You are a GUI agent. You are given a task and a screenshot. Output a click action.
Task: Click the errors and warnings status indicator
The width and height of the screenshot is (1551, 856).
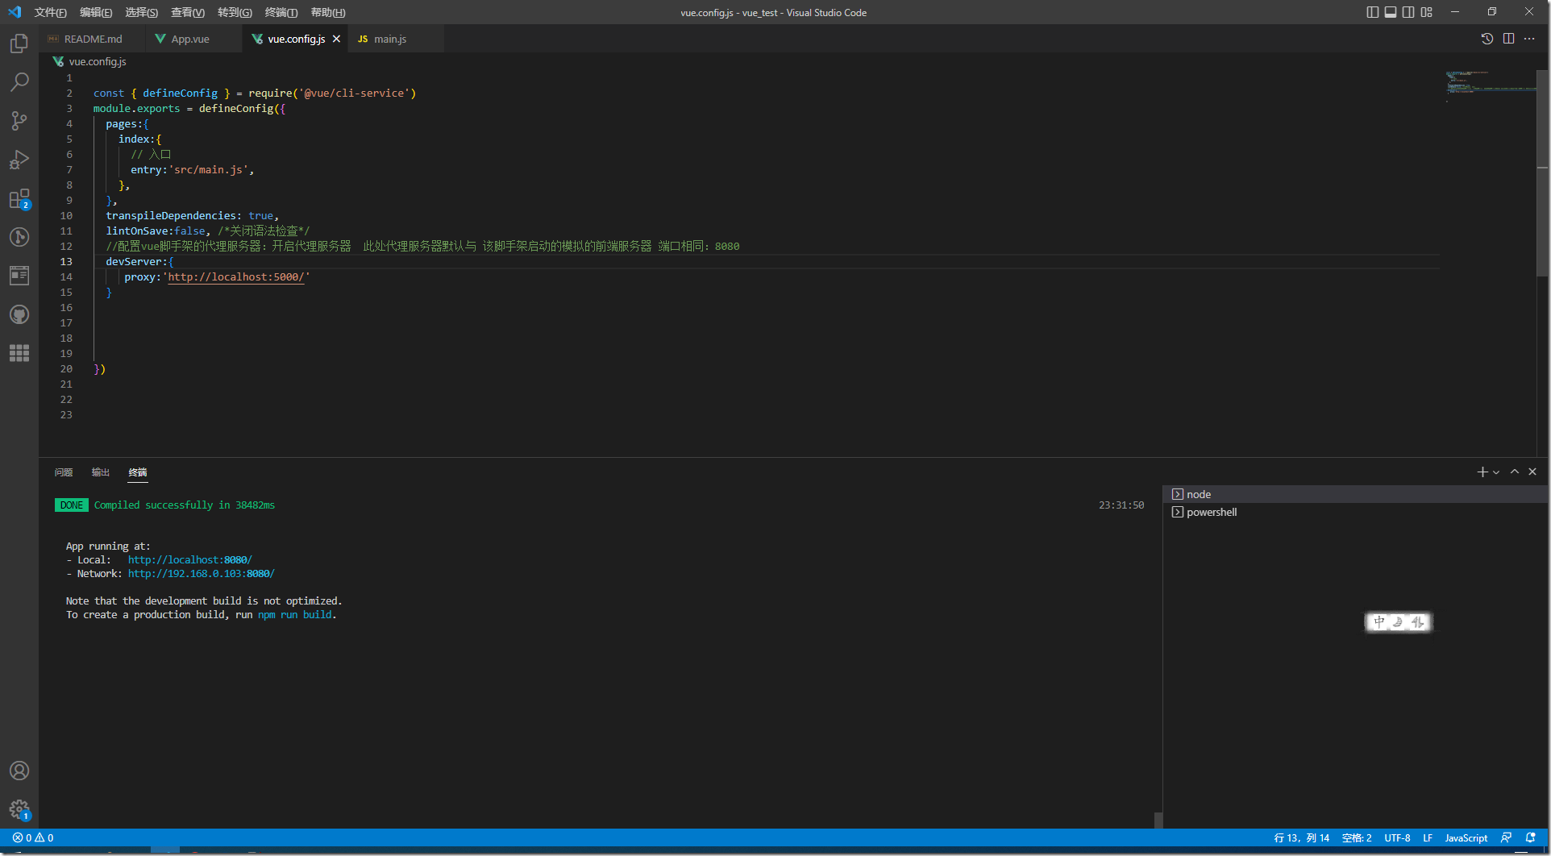click(x=33, y=838)
